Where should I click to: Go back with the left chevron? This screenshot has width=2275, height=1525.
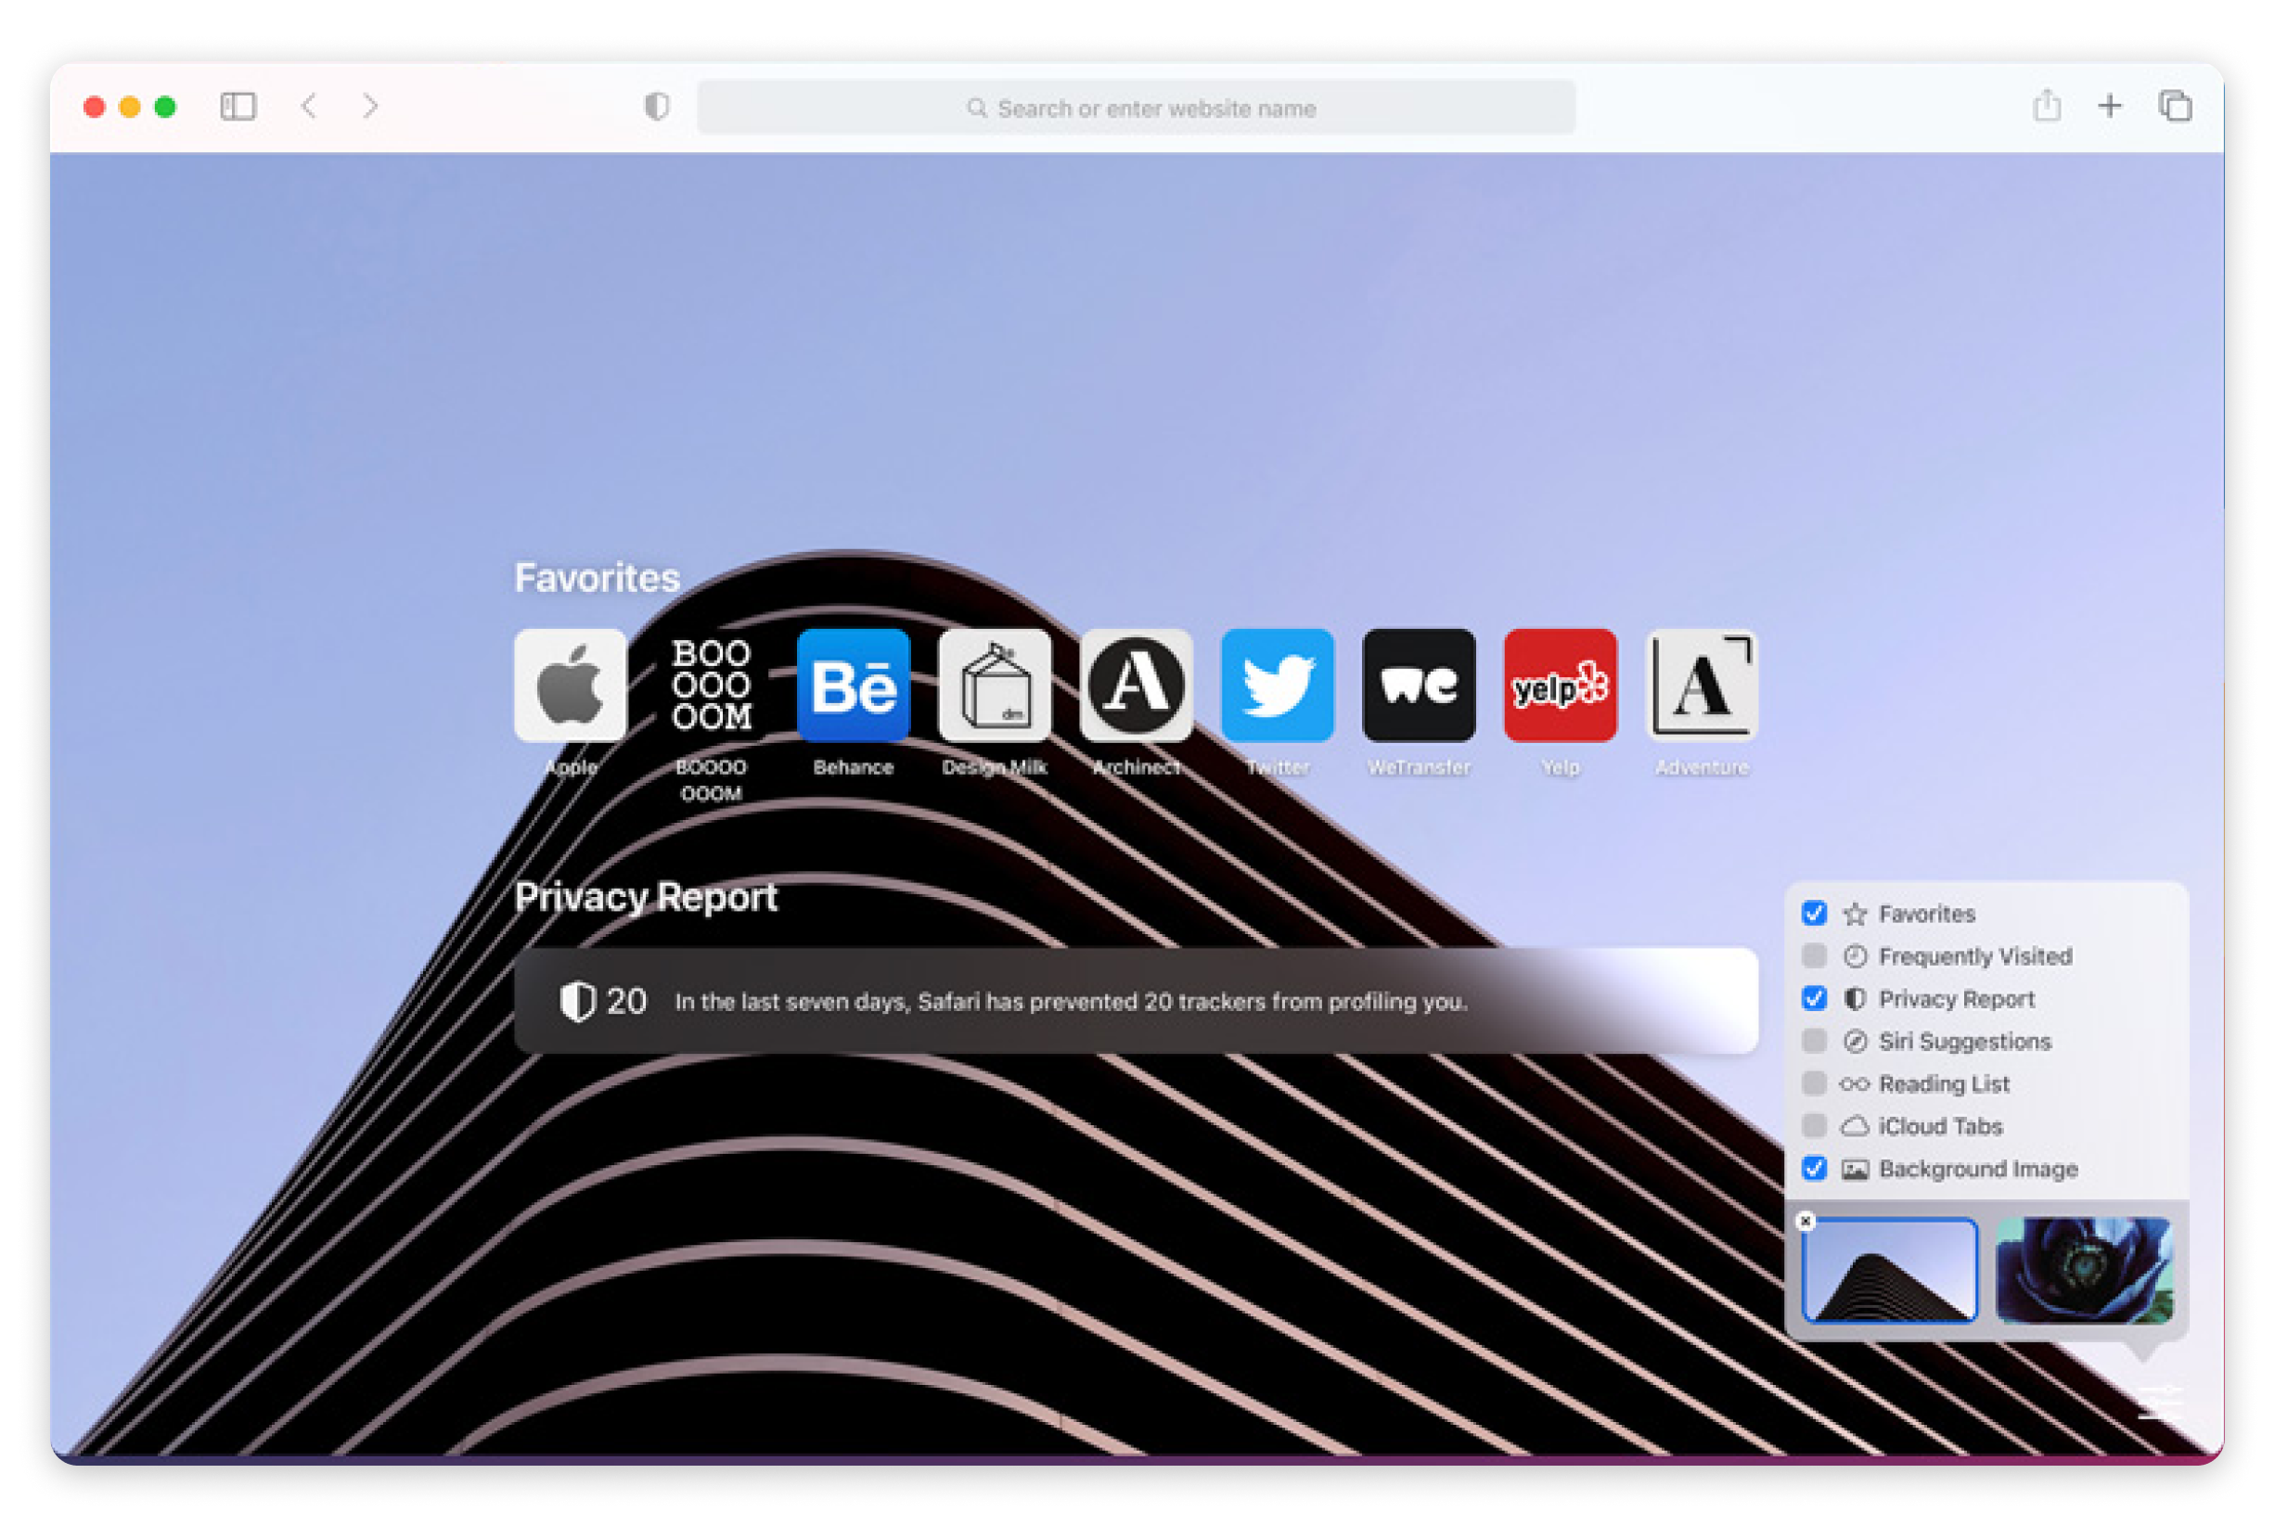click(x=309, y=106)
